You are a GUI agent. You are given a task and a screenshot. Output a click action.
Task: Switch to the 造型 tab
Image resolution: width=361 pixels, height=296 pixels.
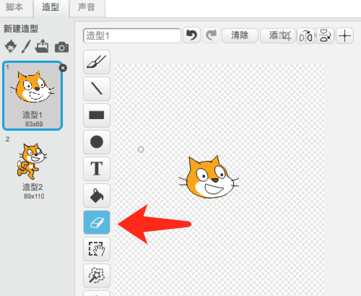pos(51,8)
